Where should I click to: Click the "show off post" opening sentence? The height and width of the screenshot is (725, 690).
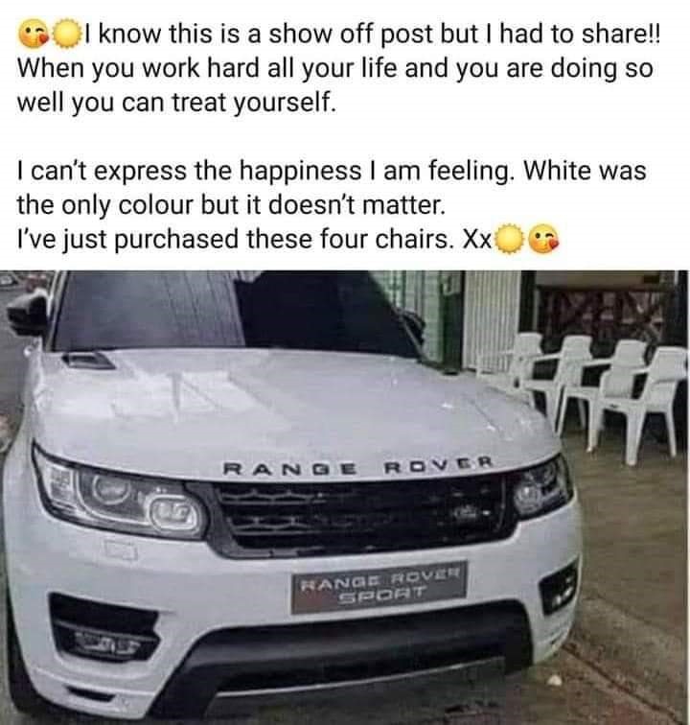coord(374,35)
